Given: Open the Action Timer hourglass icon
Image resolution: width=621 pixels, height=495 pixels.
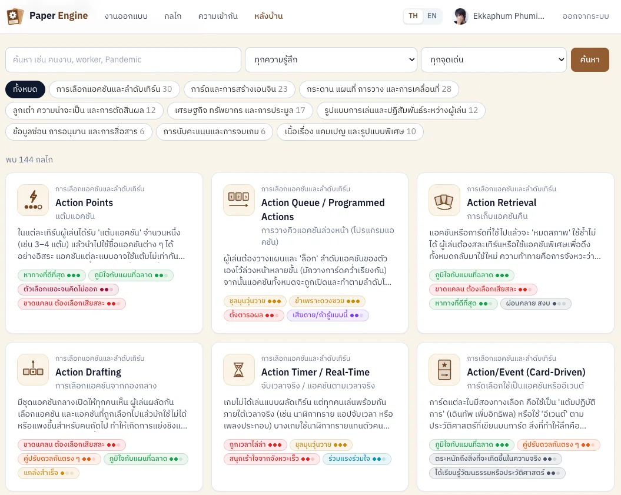Looking at the screenshot, I should click(239, 370).
